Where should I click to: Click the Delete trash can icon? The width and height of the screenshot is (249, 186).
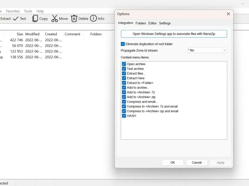pyautogui.click(x=74, y=19)
